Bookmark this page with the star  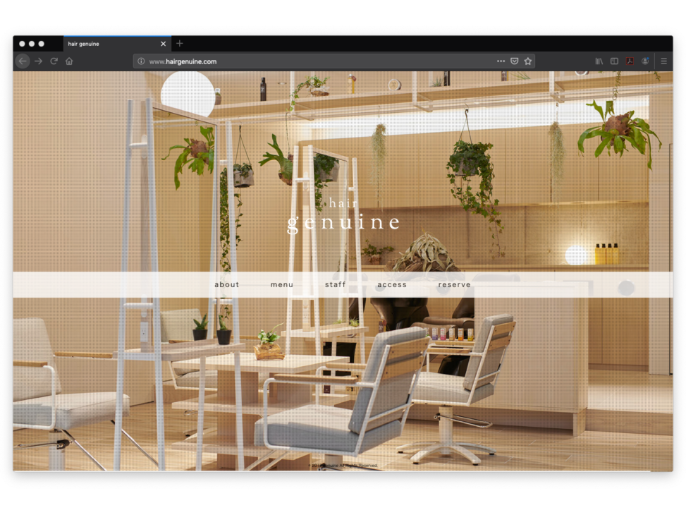point(528,61)
